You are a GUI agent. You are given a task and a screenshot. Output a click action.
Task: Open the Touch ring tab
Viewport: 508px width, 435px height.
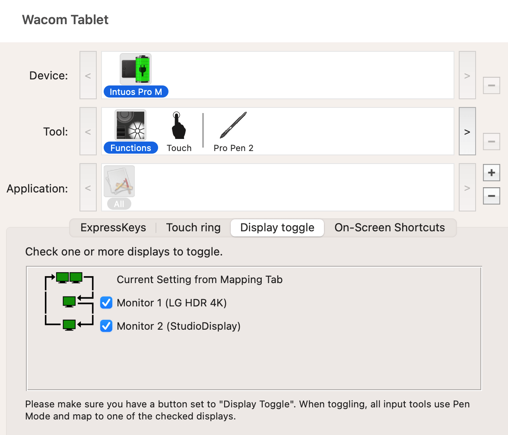pos(193,227)
